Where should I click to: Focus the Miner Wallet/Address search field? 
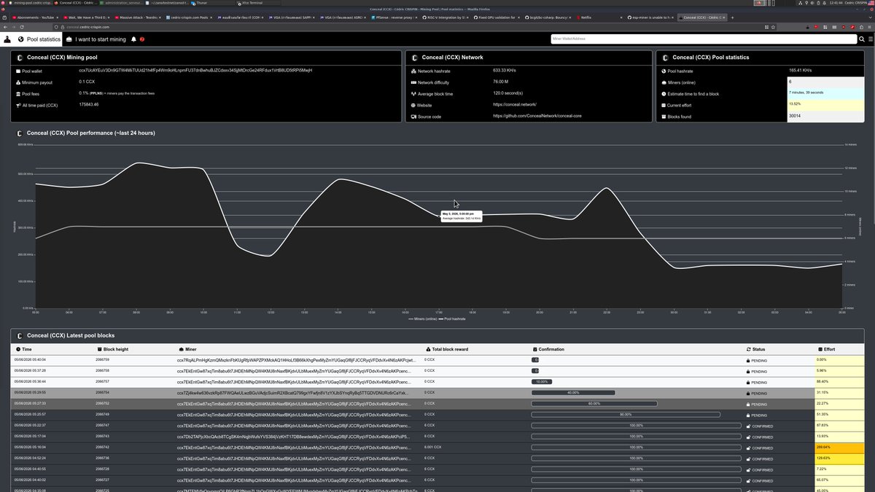coord(703,39)
